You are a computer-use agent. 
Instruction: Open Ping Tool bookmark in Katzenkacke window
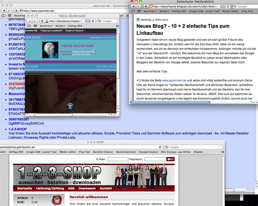pos(247,11)
